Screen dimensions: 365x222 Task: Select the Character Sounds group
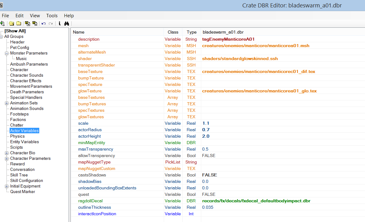click(27, 75)
